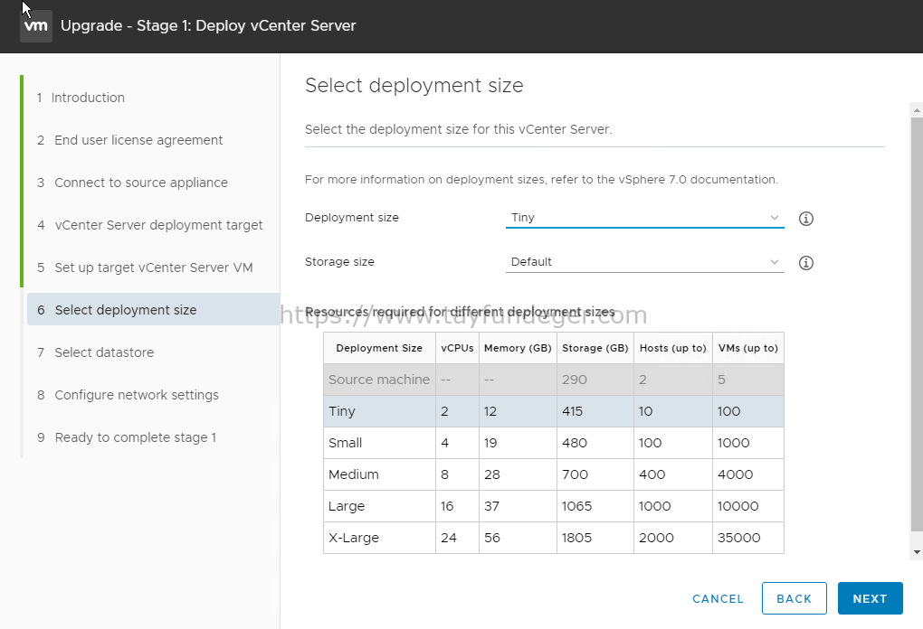Go to step 1 Introduction
The image size is (923, 629).
81,98
